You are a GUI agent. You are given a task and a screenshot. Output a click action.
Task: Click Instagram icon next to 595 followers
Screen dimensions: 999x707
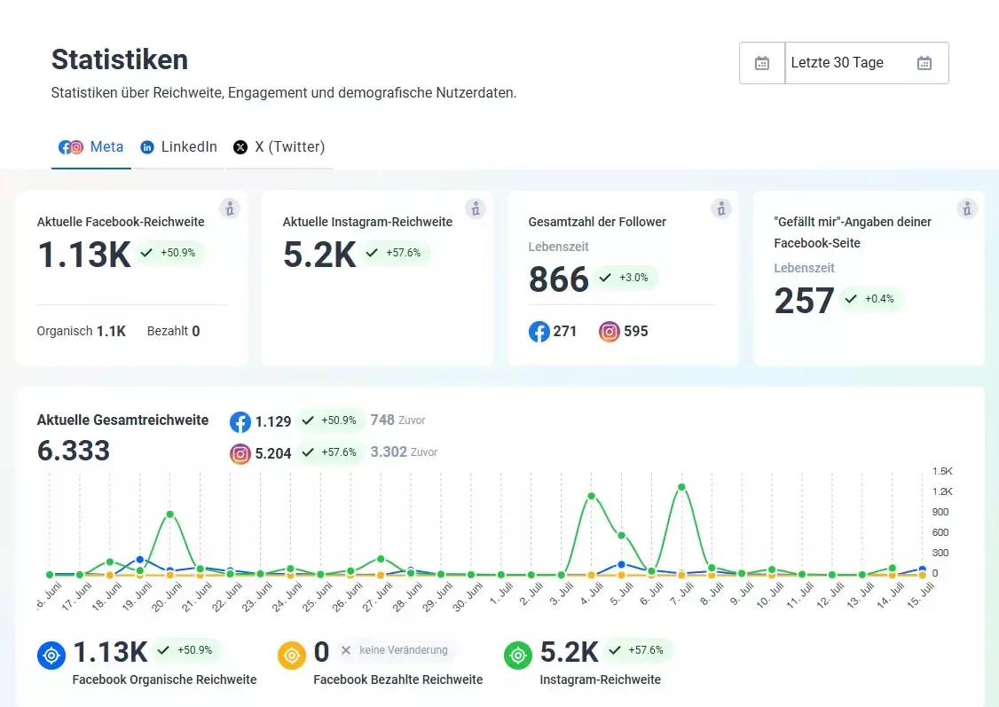[610, 332]
